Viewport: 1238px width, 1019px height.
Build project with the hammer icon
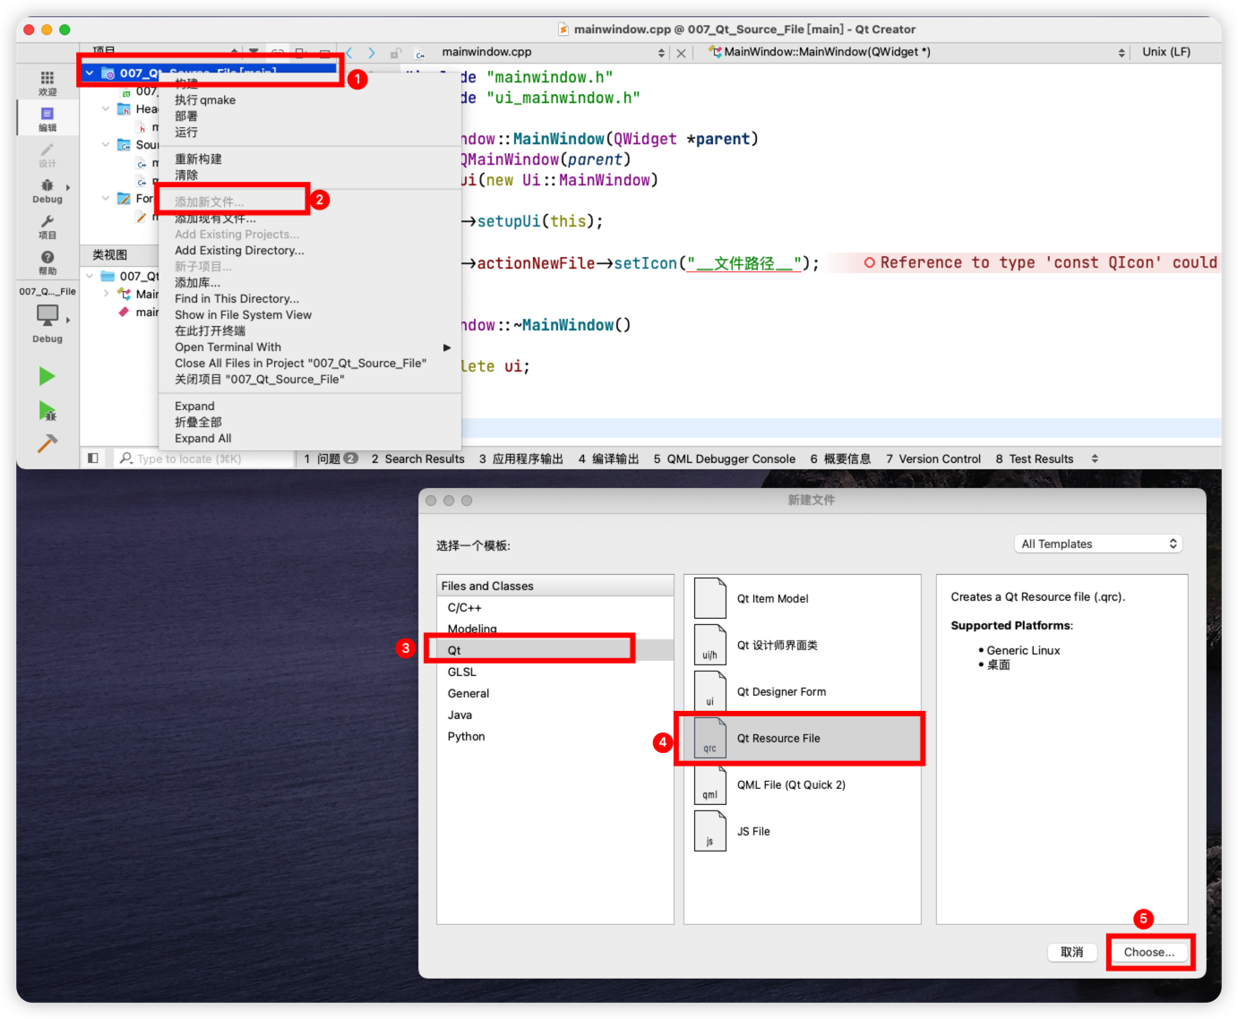(x=47, y=443)
